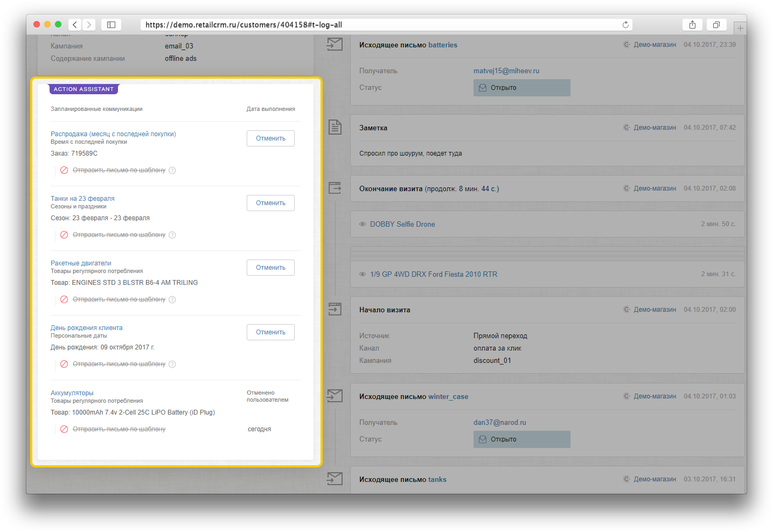Click Демо-магазин link in Начало визита header

654,310
